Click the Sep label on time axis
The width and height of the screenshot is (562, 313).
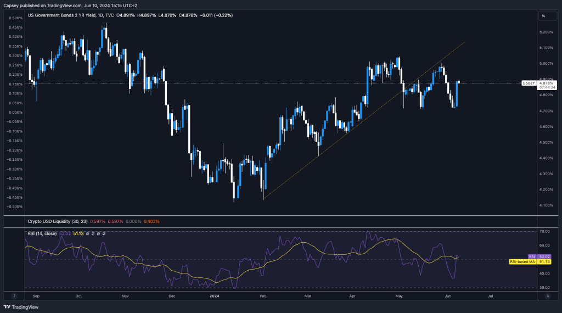click(36, 295)
